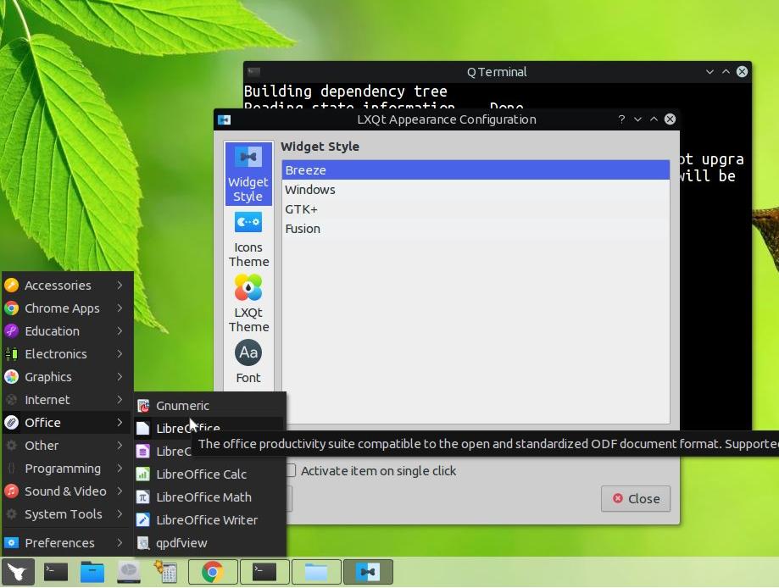This screenshot has width=779, height=588.
Task: Switch to QTerminal taskbar button
Action: [264, 572]
